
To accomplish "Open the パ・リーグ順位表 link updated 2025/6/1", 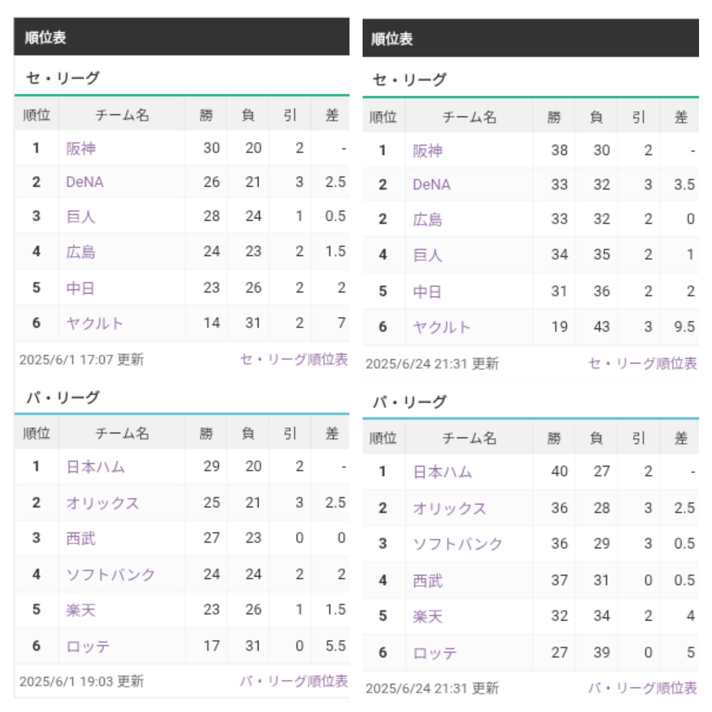I will coord(294,681).
